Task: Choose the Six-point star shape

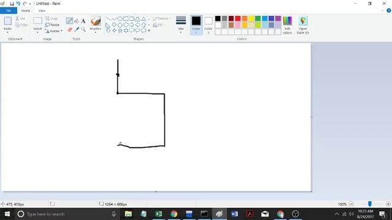Action: click(x=126, y=31)
